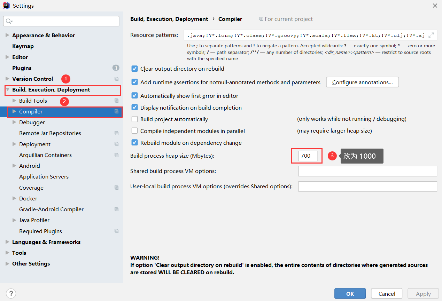Click project-level icon beside Coverage
This screenshot has width=442, height=301.
tap(116, 188)
